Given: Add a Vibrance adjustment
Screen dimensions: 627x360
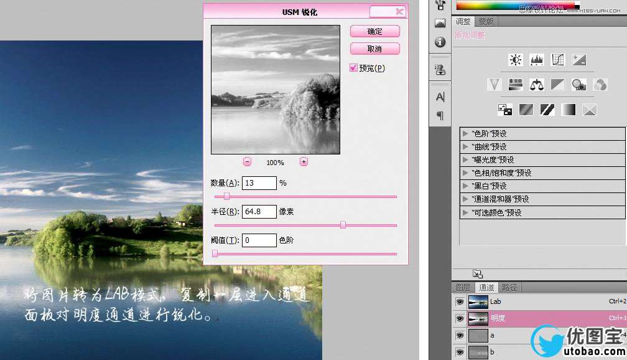Looking at the screenshot, I should (495, 85).
